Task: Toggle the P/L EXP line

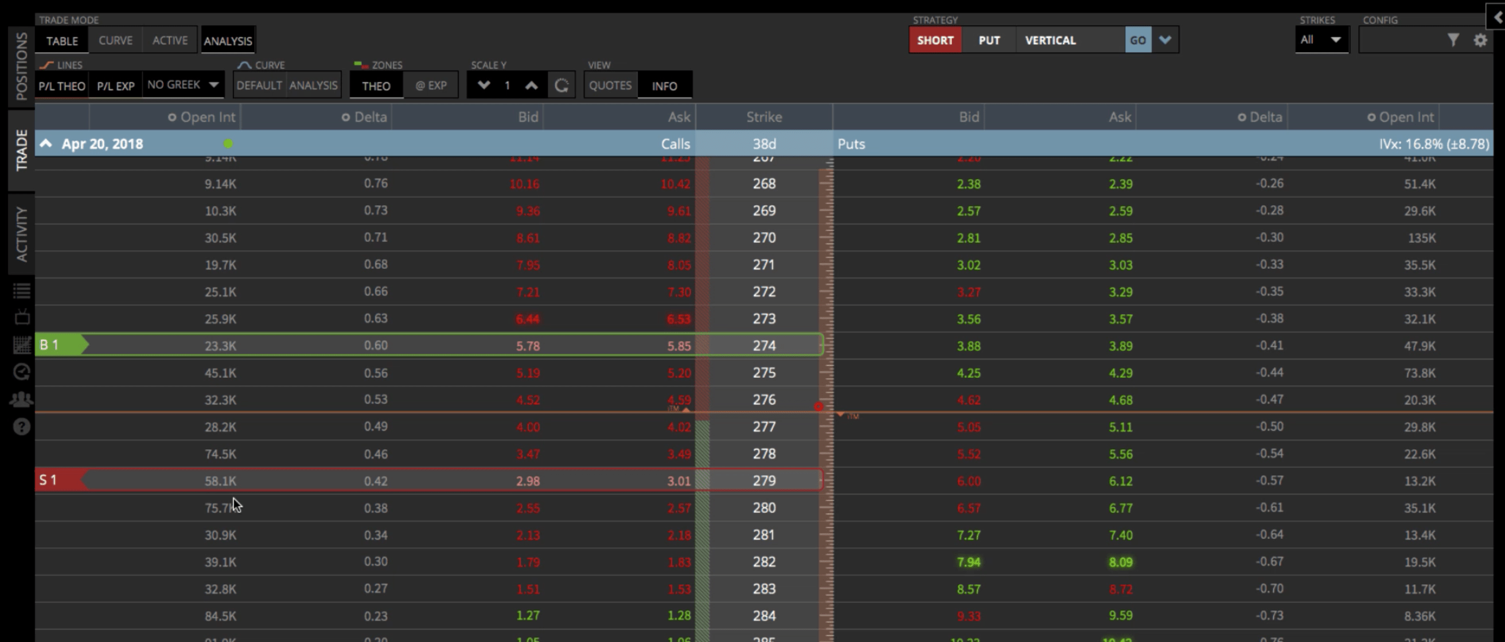Action: click(x=116, y=86)
